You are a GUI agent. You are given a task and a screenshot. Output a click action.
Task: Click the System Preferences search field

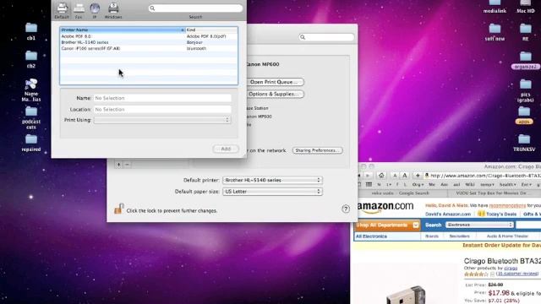pyautogui.click(x=327, y=37)
